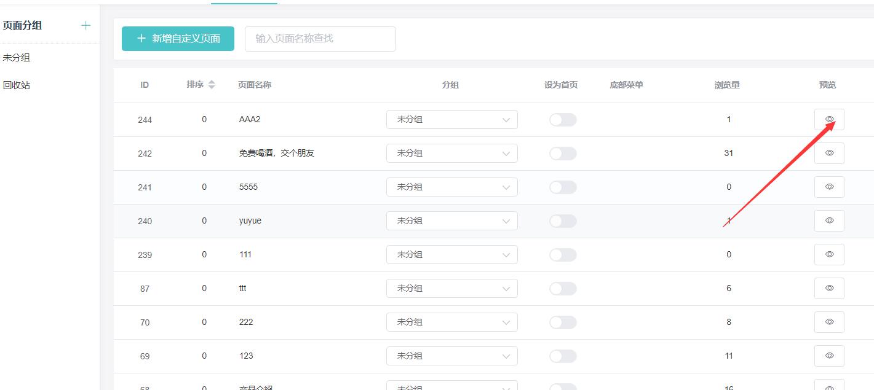Select 未分组 in the sidebar
Screen dimensions: 874x390
17,58
